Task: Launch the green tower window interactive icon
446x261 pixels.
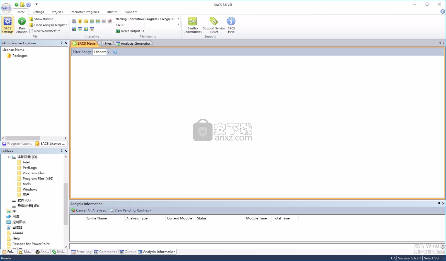Action: (80, 29)
